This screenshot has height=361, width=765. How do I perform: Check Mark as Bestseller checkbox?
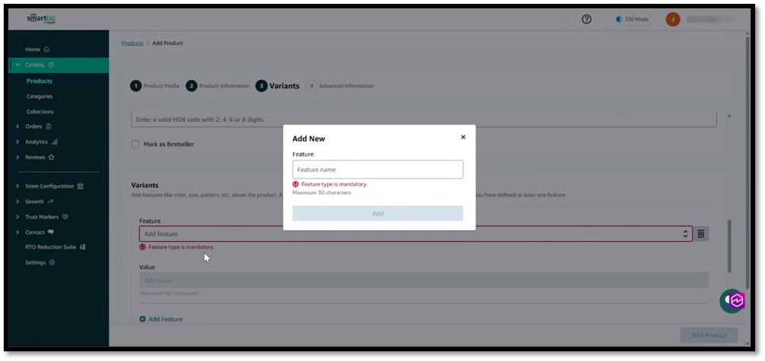(135, 144)
